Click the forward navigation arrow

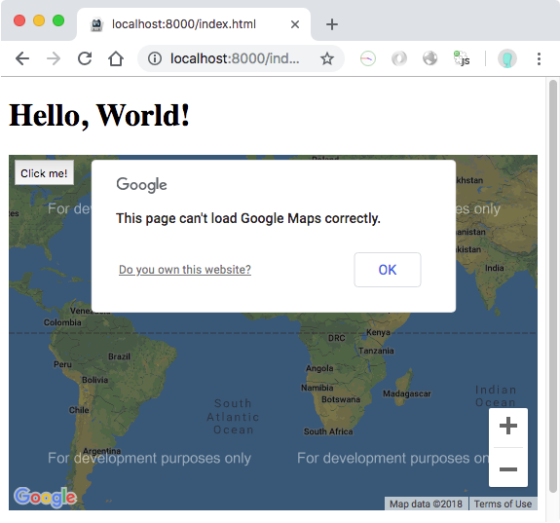[54, 58]
